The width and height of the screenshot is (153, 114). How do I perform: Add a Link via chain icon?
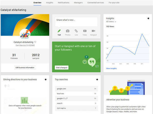(x=76, y=31)
